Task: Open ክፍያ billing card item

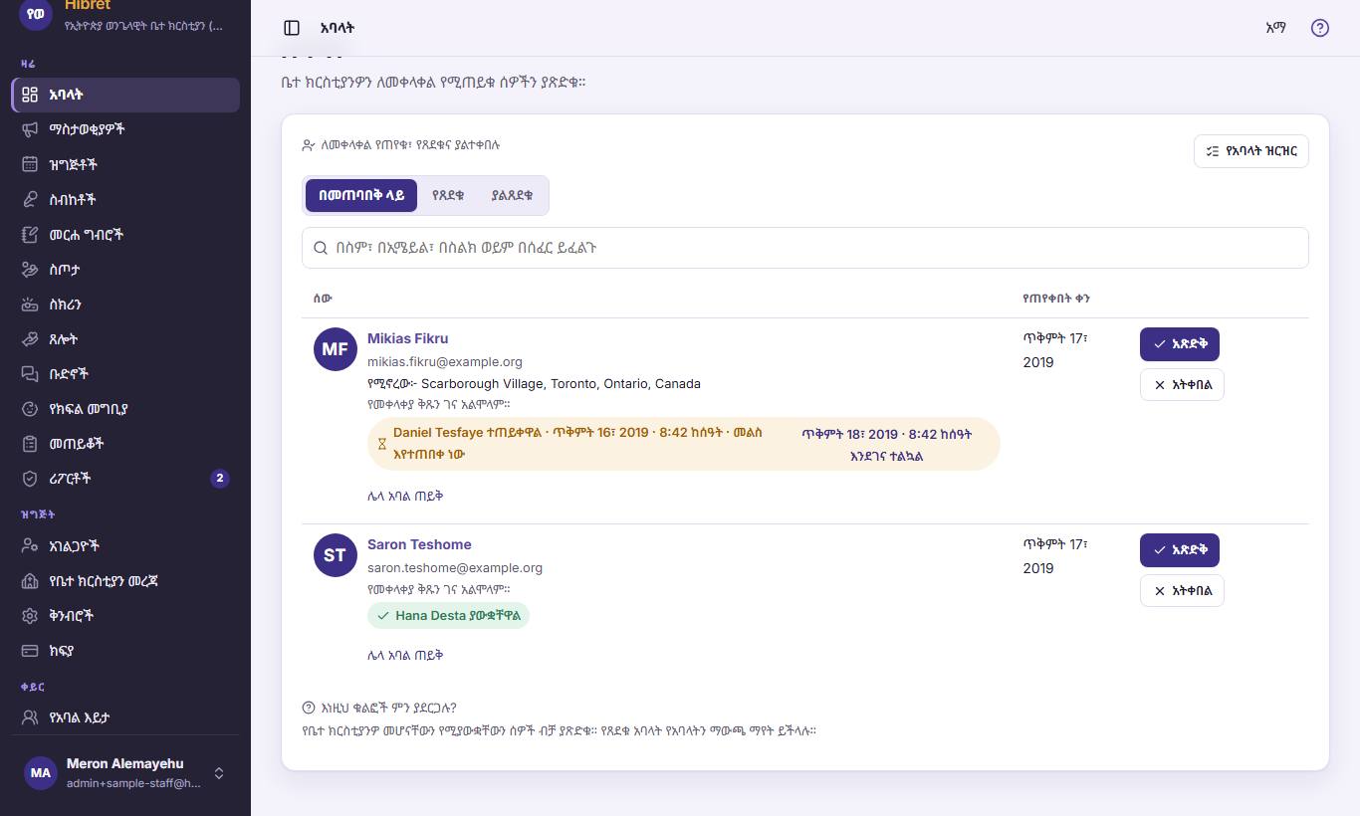Action: pyautogui.click(x=125, y=651)
